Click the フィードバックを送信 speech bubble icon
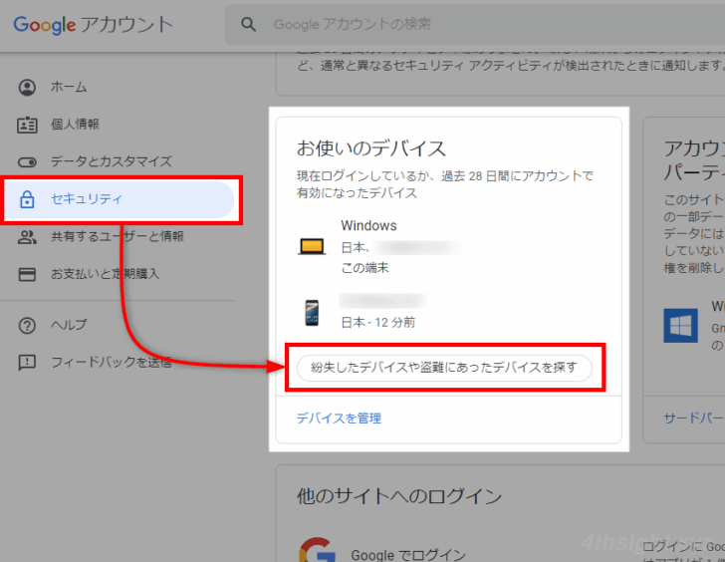 pyautogui.click(x=27, y=363)
